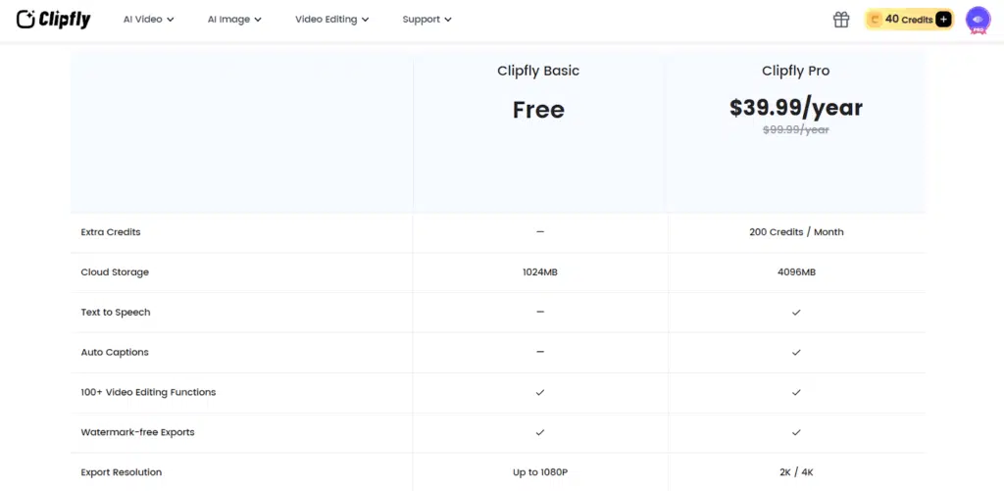
Task: Click the Up to 1080P value
Action: (x=540, y=472)
